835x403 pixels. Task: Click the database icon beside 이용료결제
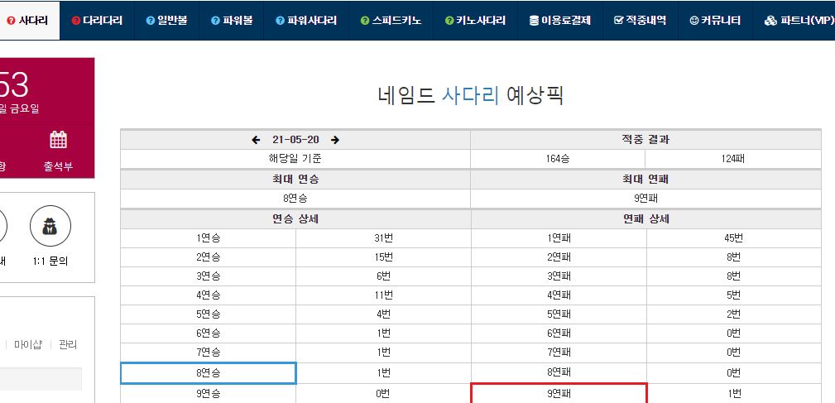(x=534, y=21)
